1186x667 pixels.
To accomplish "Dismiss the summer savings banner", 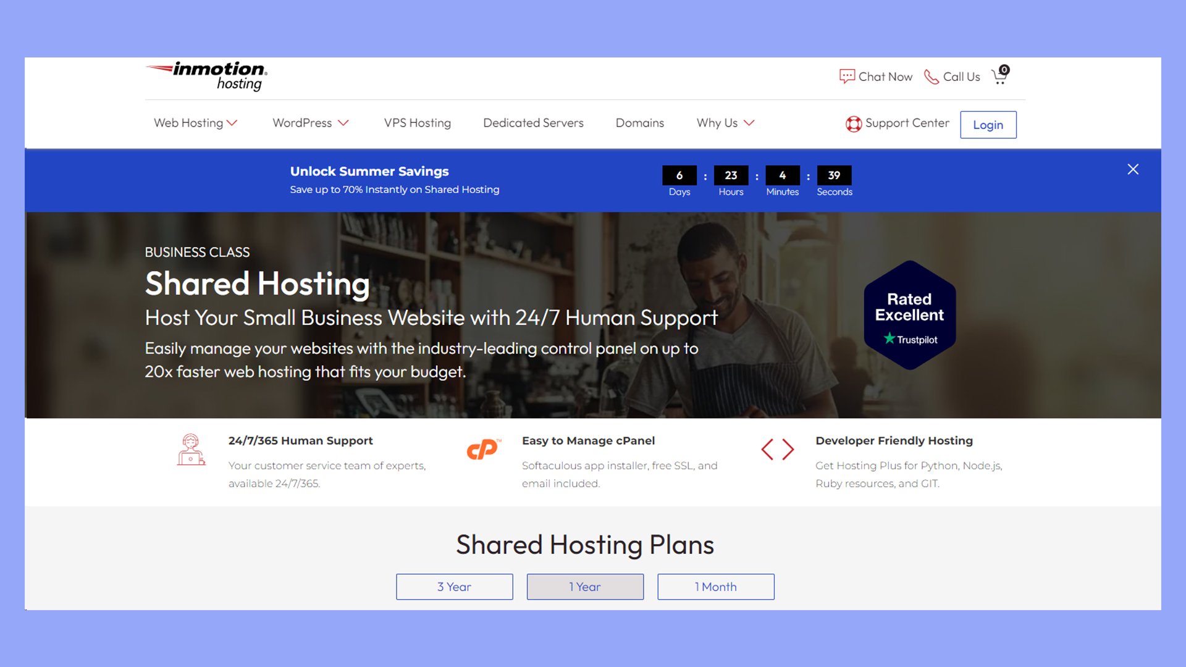I will 1134,169.
